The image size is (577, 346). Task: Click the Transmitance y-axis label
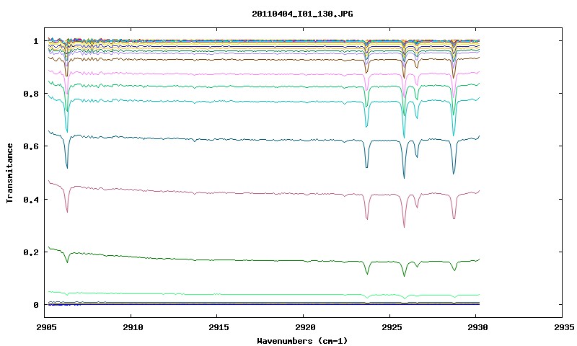tap(9, 173)
